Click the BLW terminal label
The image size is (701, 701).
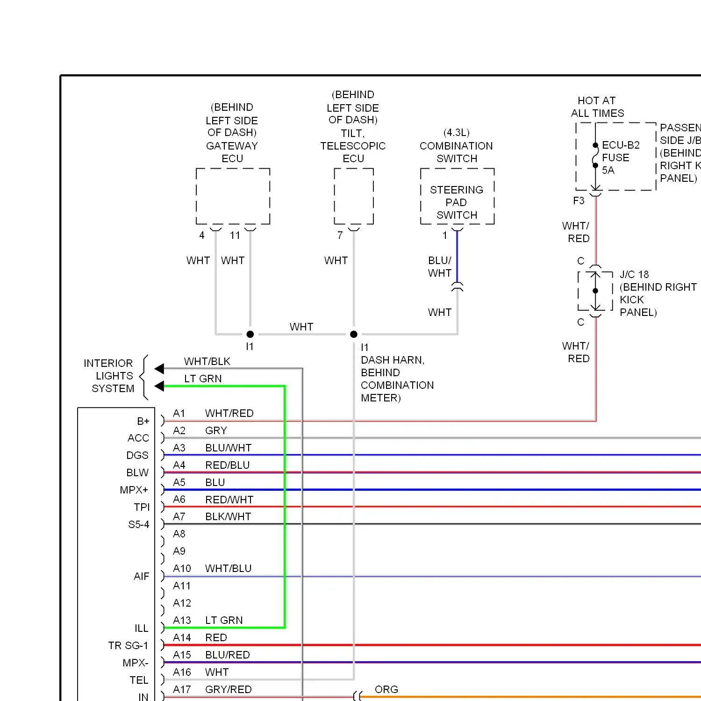point(137,472)
